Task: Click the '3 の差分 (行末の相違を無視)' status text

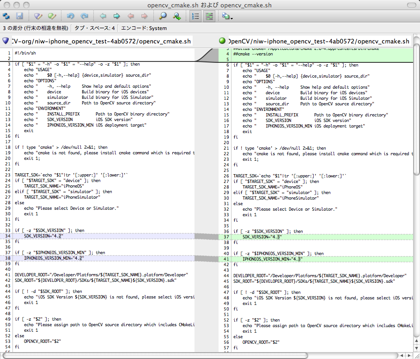Action: [x=36, y=28]
